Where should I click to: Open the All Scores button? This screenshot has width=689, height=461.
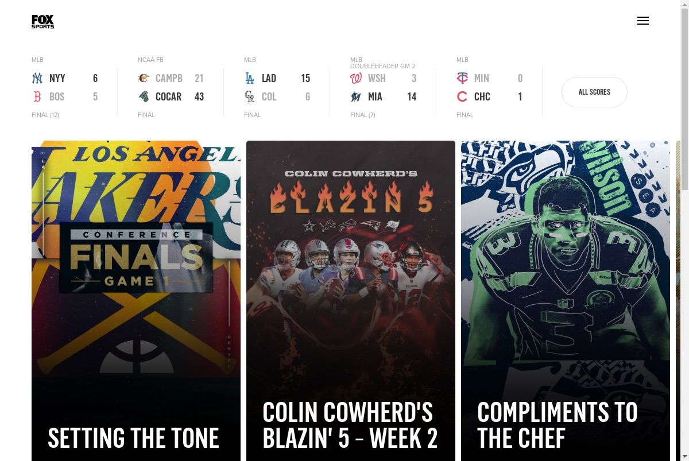[x=594, y=92]
